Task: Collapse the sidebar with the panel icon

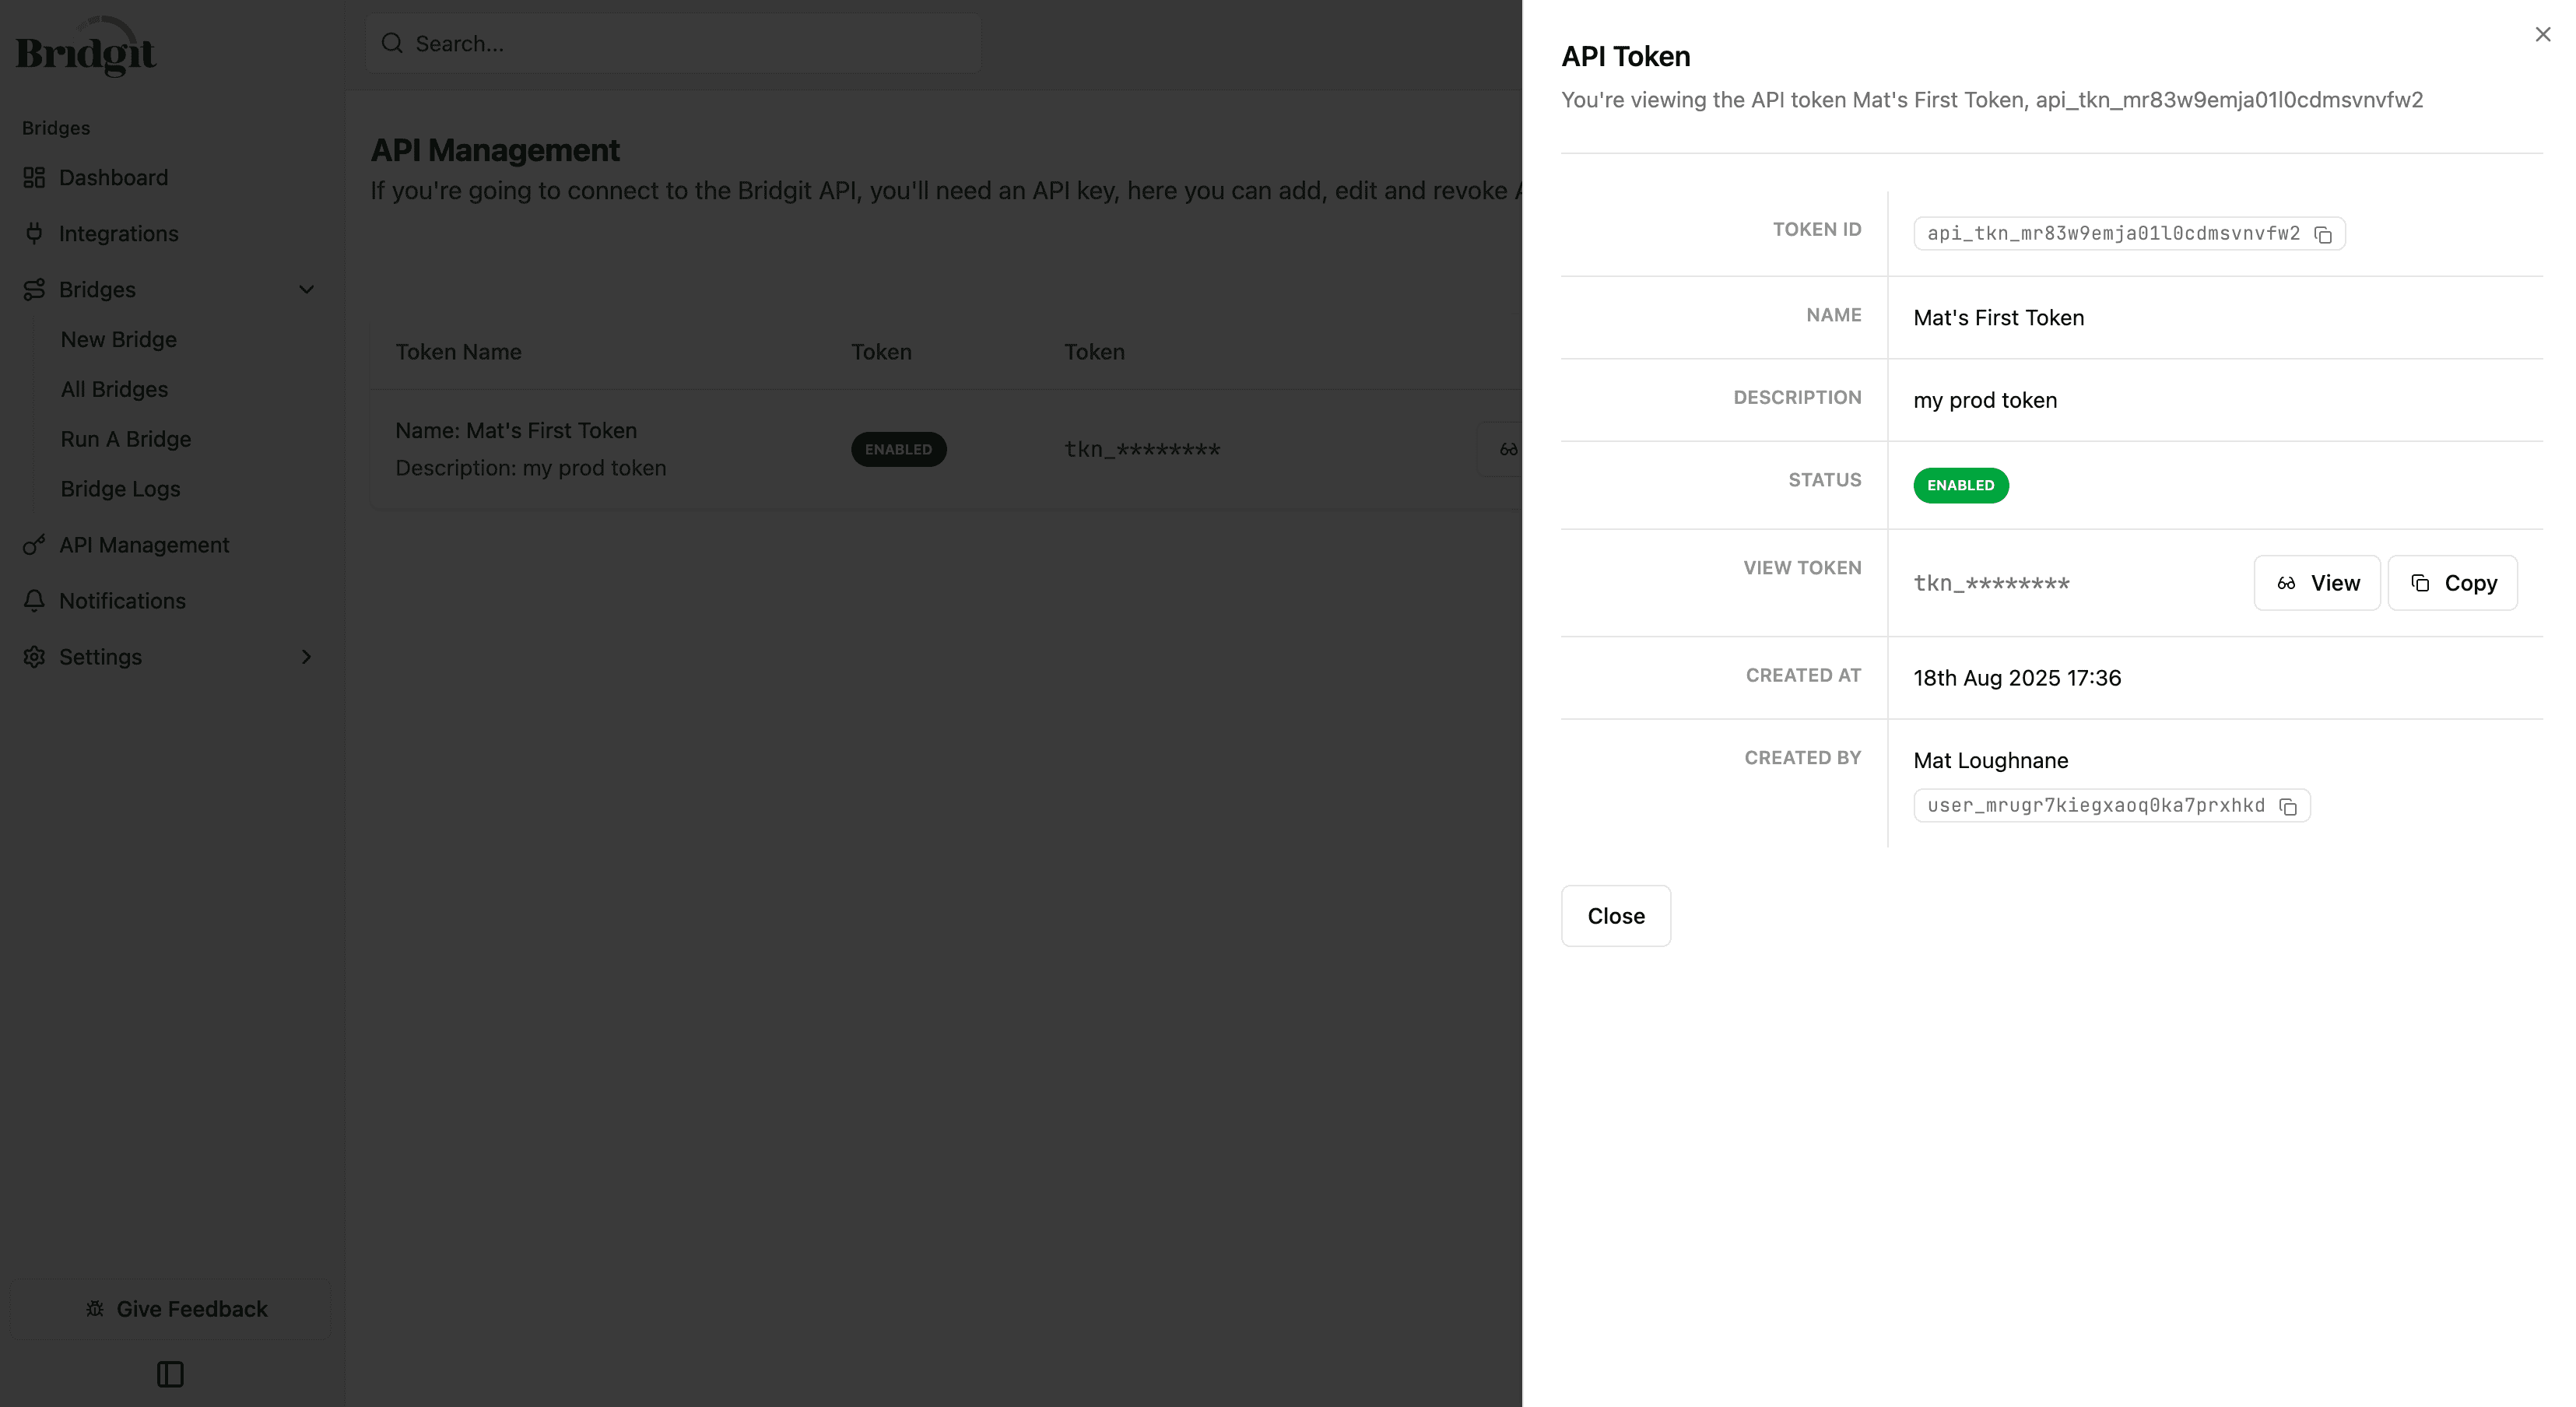Action: point(170,1374)
